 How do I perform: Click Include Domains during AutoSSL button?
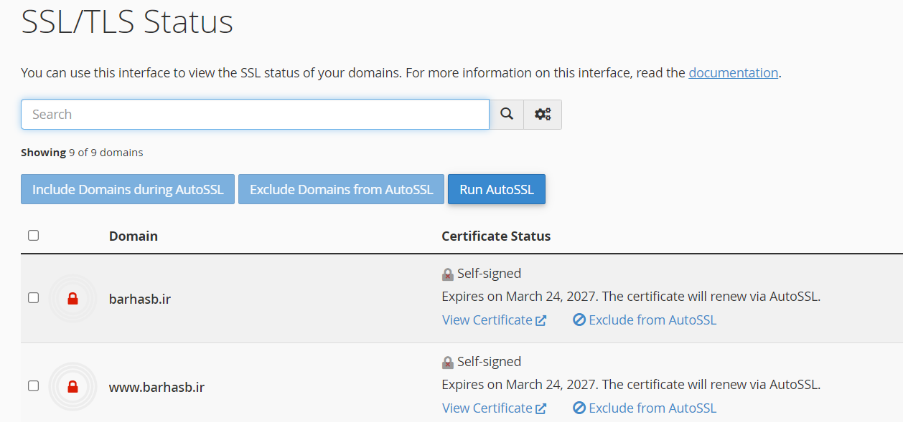128,190
